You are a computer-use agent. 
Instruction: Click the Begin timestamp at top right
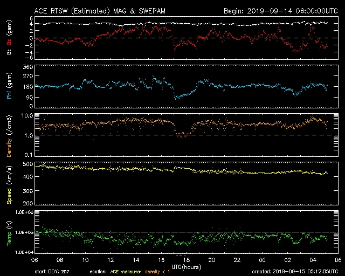pos(275,11)
